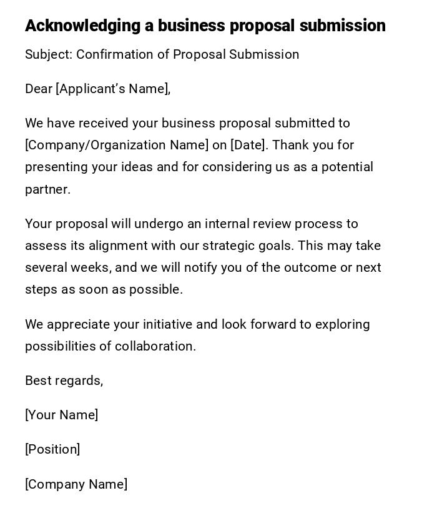437x523 pixels.
Task: Click the [Company/Organization Name] placeholder
Action: (x=117, y=145)
